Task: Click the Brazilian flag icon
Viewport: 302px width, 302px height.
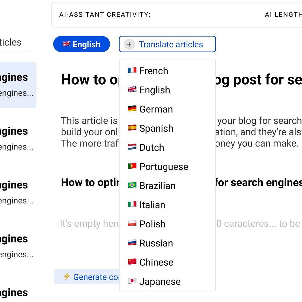Action: pos(132,185)
